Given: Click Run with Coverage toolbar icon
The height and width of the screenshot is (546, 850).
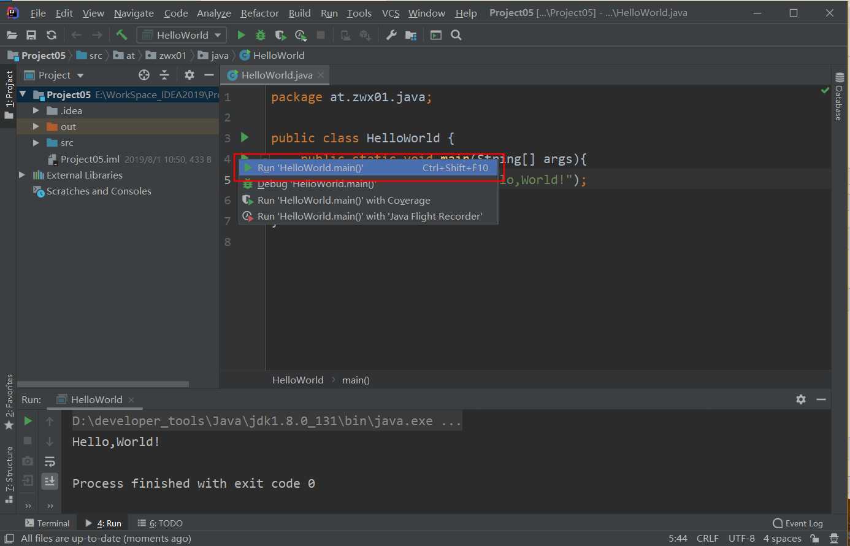Looking at the screenshot, I should click(x=280, y=36).
